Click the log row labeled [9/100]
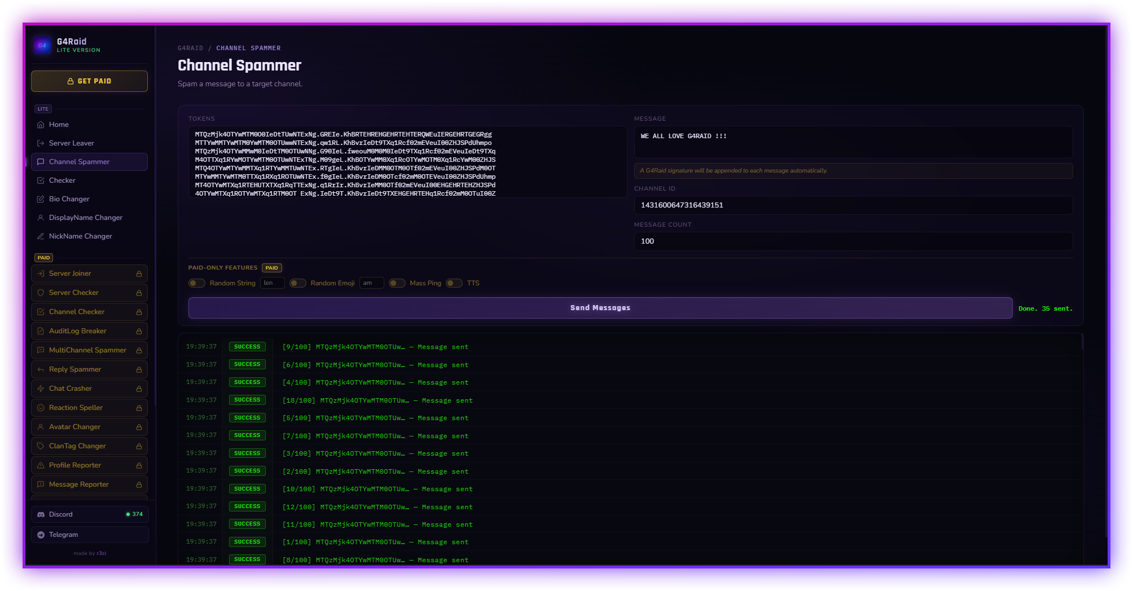This screenshot has height=591, width=1133. click(x=630, y=347)
